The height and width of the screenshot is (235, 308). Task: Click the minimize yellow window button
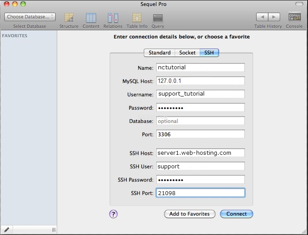coord(15,4)
